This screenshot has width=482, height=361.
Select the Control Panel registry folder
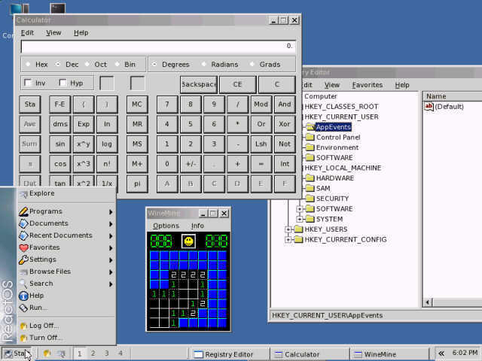click(x=337, y=138)
